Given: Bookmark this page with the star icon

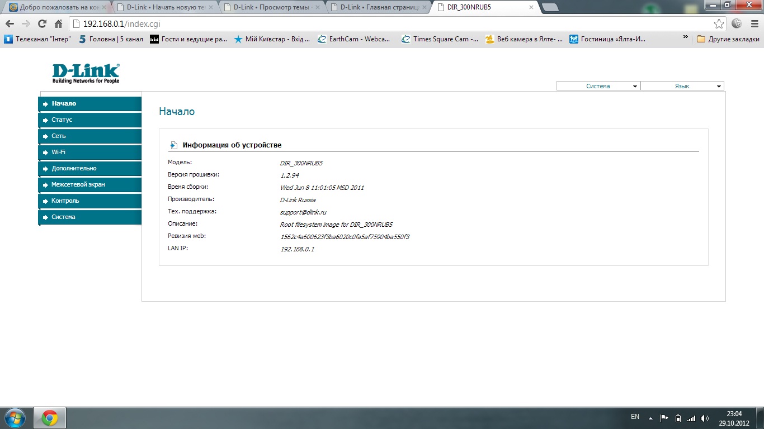Looking at the screenshot, I should coord(719,24).
